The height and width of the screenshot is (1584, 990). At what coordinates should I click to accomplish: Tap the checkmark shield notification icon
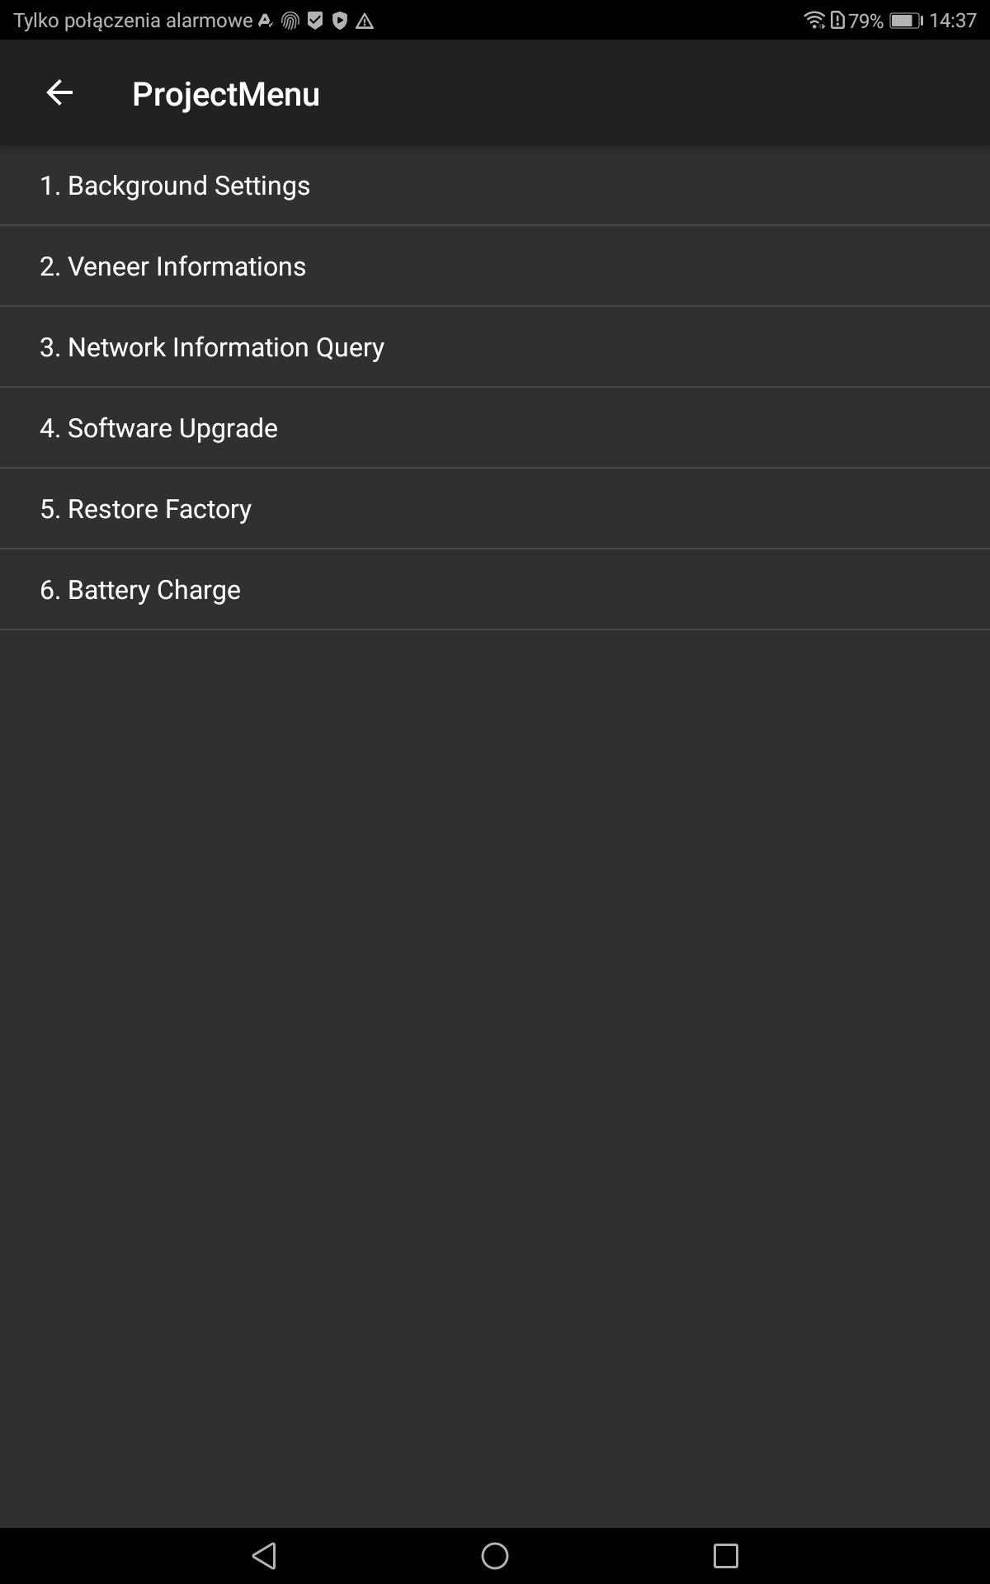coord(315,21)
